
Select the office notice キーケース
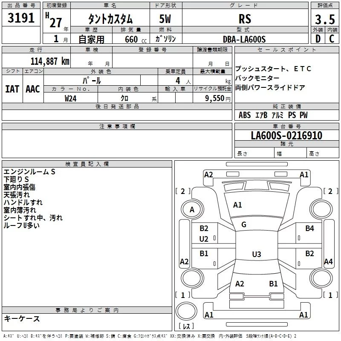pyautogui.click(x=22, y=318)
